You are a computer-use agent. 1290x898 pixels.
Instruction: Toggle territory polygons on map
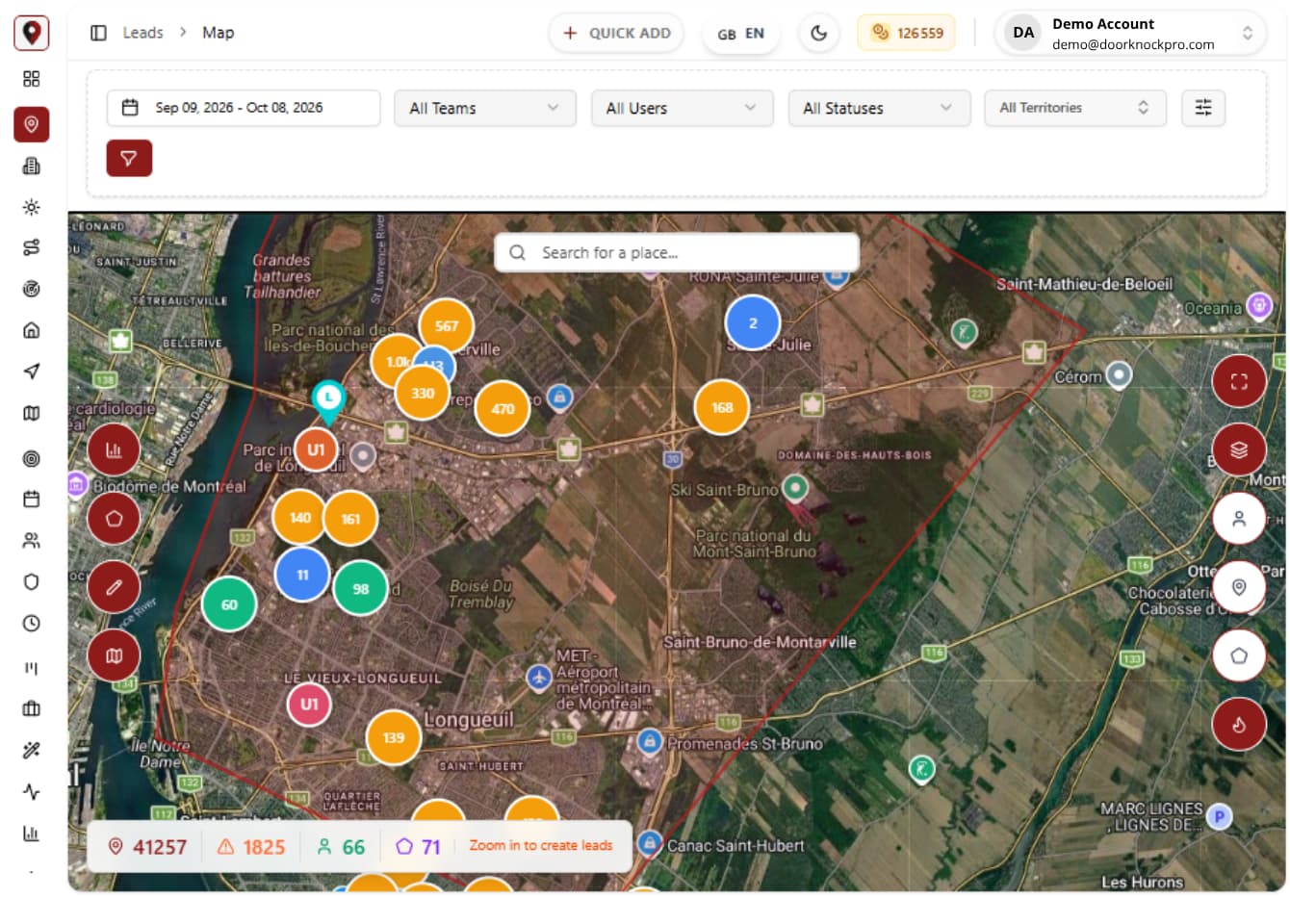point(1239,655)
